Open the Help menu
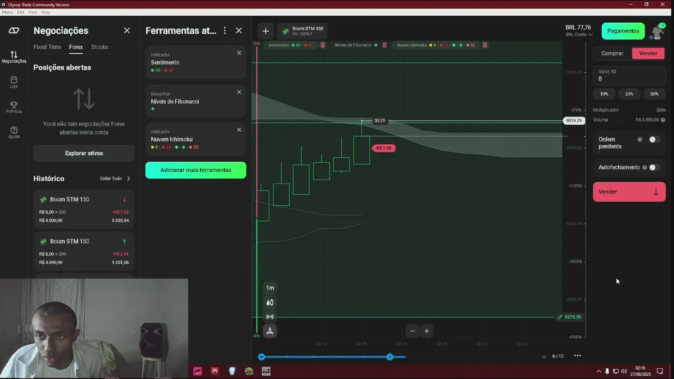 (45, 12)
